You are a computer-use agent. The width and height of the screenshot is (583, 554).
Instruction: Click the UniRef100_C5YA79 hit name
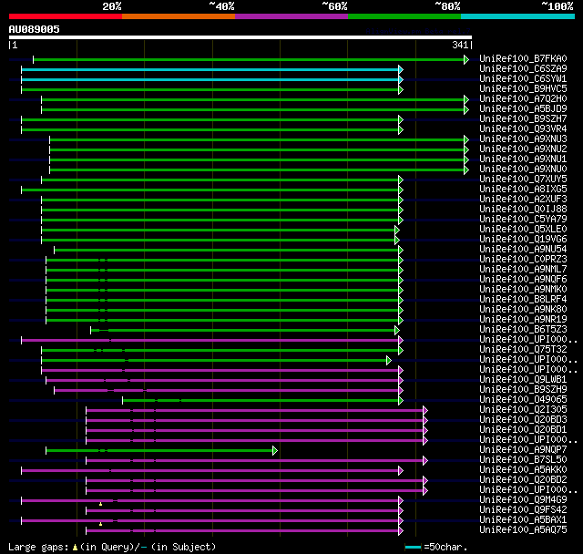[523, 220]
